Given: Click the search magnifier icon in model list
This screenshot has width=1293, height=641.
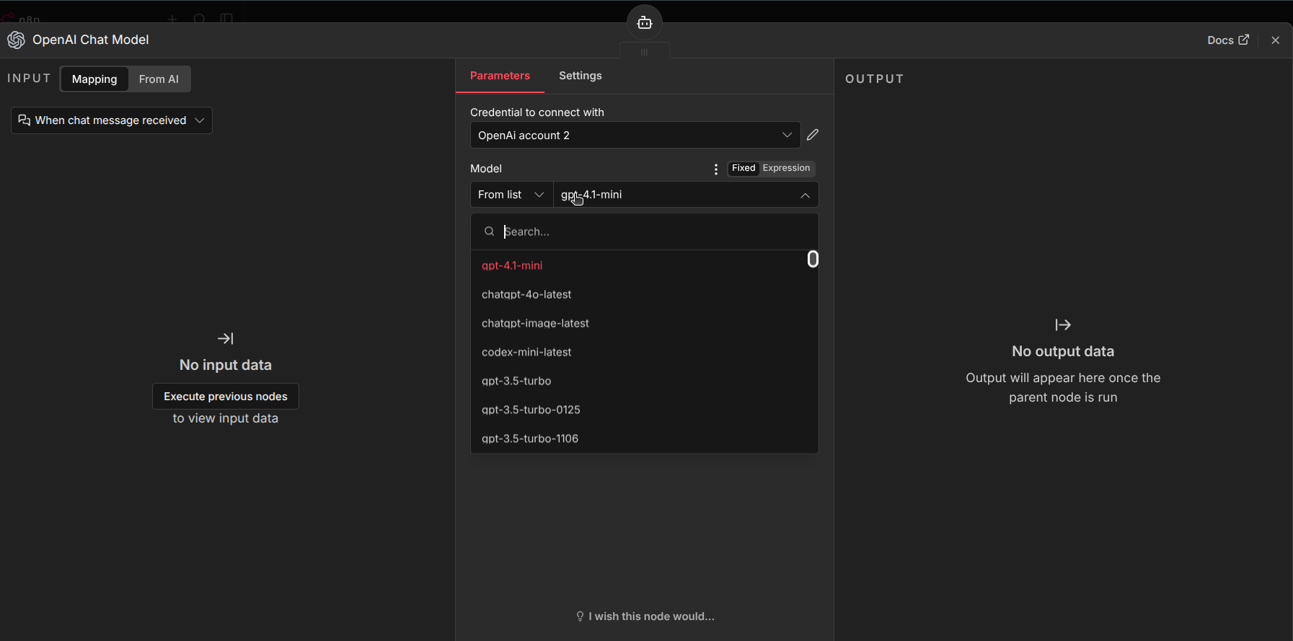Looking at the screenshot, I should (x=489, y=231).
